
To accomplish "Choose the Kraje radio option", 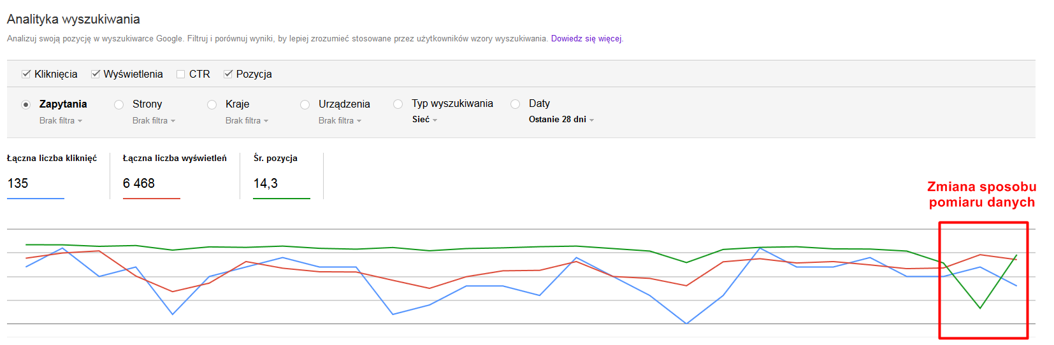I will click(x=212, y=104).
